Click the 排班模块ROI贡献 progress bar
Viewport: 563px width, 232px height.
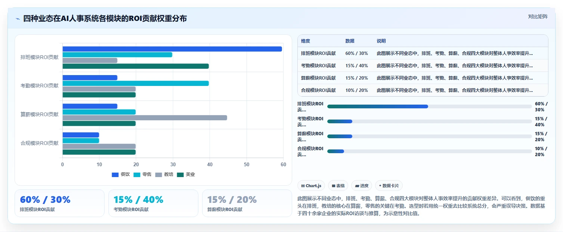(430, 106)
